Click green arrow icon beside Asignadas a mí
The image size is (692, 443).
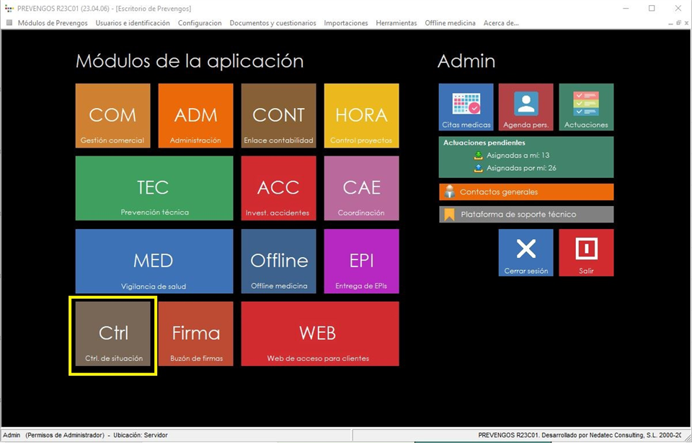click(x=478, y=156)
